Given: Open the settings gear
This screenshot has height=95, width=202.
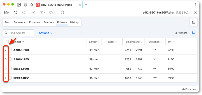Looking at the screenshot, I should [25, 5].
